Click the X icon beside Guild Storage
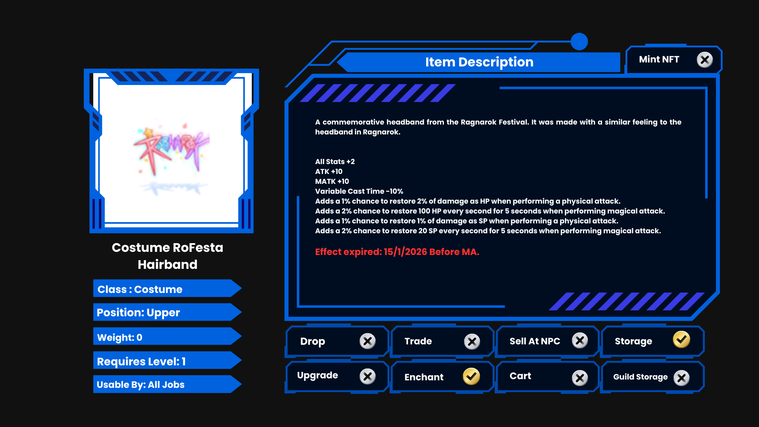759x427 pixels. pyautogui.click(x=681, y=378)
